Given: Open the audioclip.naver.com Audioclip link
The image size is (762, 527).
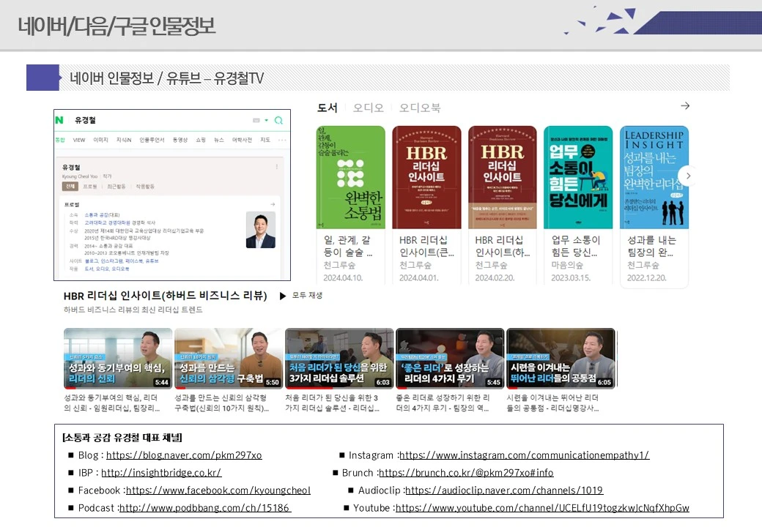Looking at the screenshot, I should 504,490.
